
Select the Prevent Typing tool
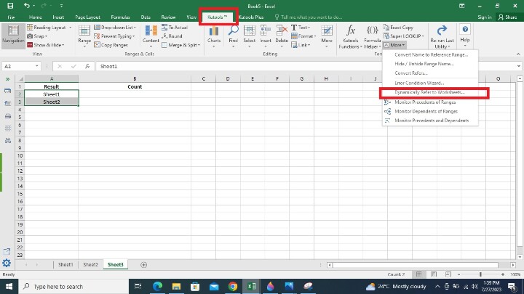click(115, 36)
